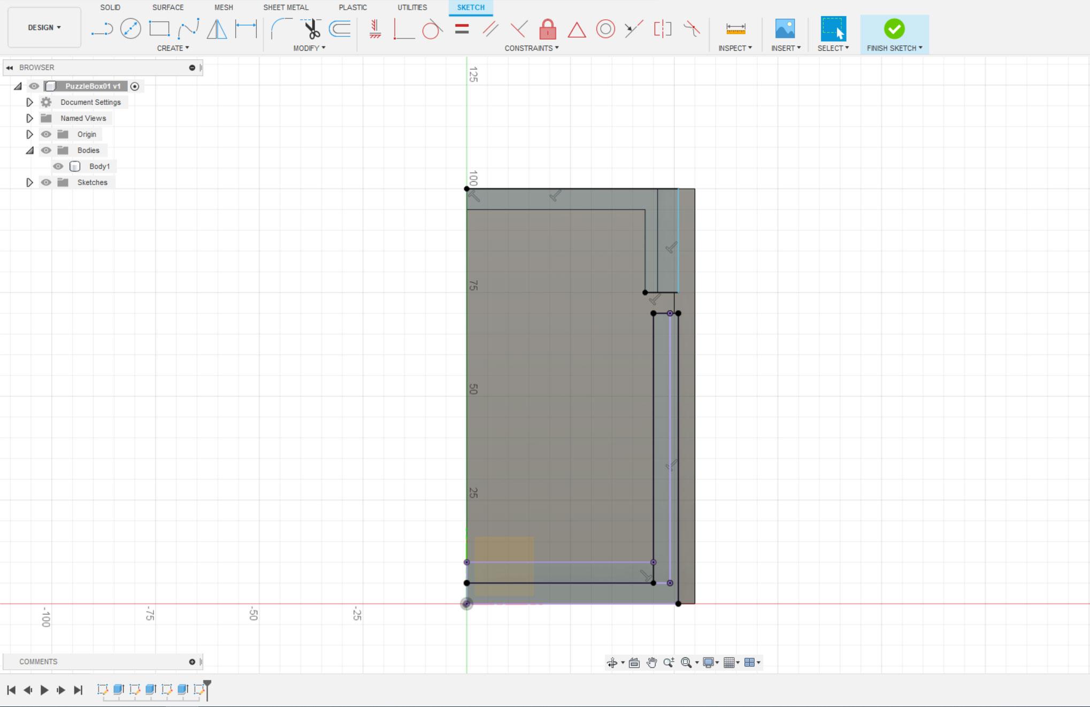
Task: Open the SOLID tab menu
Action: 111,7
